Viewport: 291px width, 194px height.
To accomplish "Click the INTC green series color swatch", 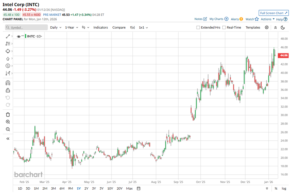I will tap(26, 36).
